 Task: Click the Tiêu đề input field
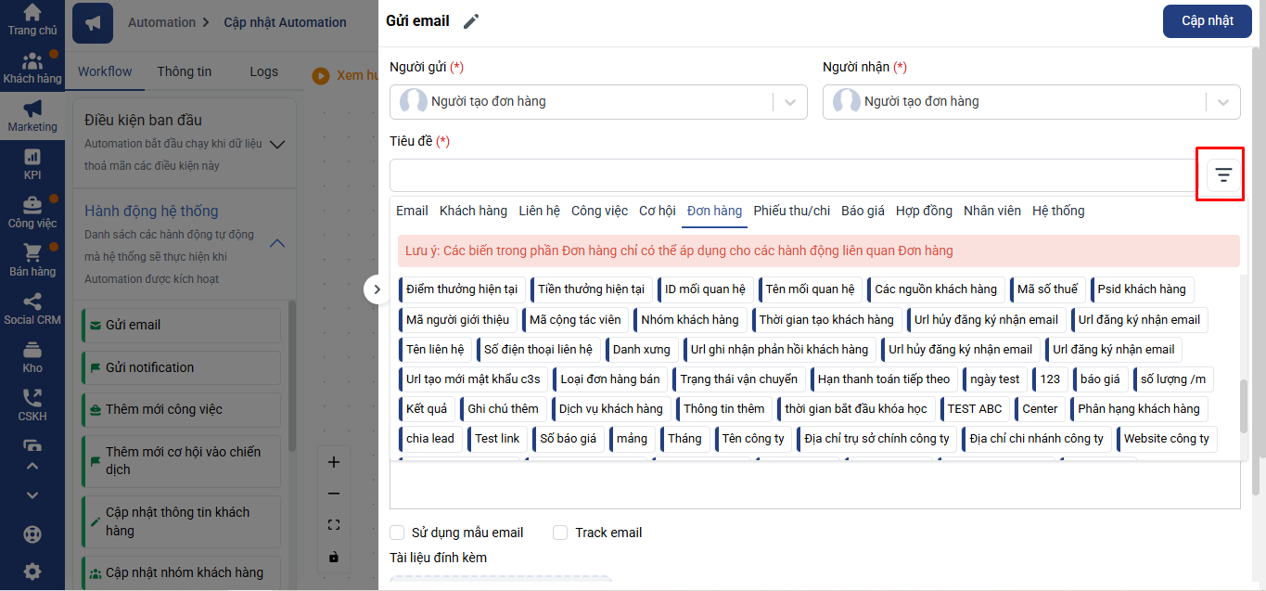[794, 174]
